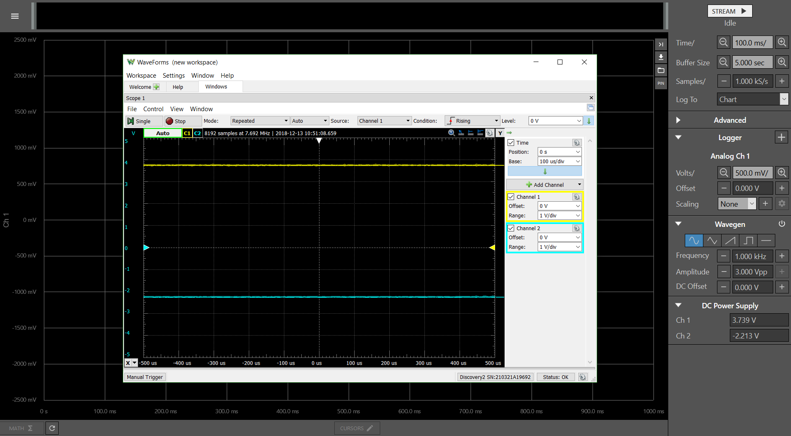The image size is (791, 436).
Task: Open the trigger Source Channel 1 dropdown
Action: point(384,121)
